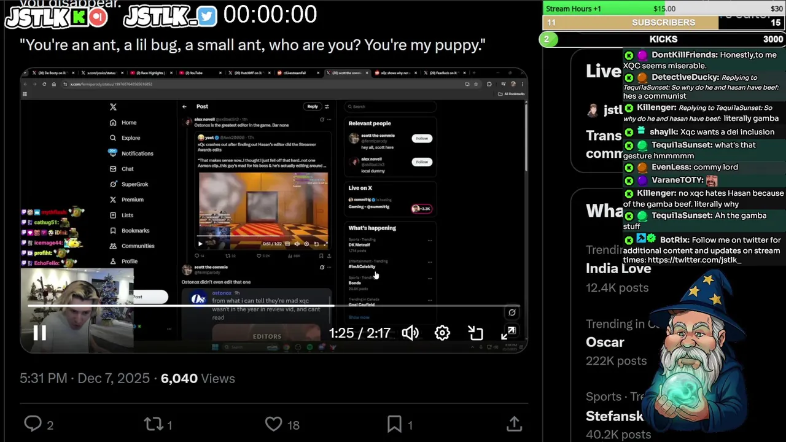Click the 6,040 Views count
The image size is (786, 442).
[x=198, y=378]
